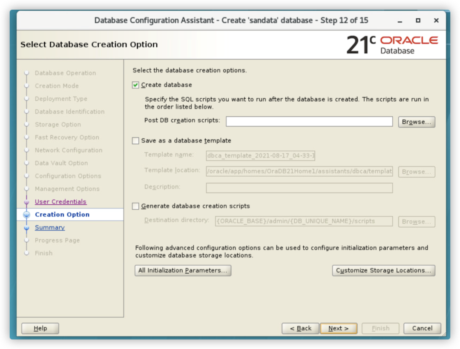The height and width of the screenshot is (349, 460).
Task: Click the 'Finish' step text in sidebar
Action: (44, 253)
